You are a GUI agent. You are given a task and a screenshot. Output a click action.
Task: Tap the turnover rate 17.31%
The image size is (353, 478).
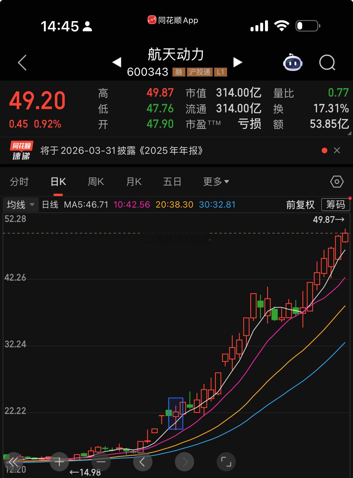[331, 109]
